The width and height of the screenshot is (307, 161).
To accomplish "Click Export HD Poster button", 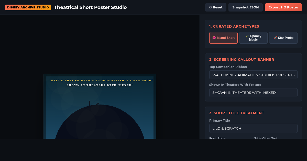I will [x=283, y=7].
